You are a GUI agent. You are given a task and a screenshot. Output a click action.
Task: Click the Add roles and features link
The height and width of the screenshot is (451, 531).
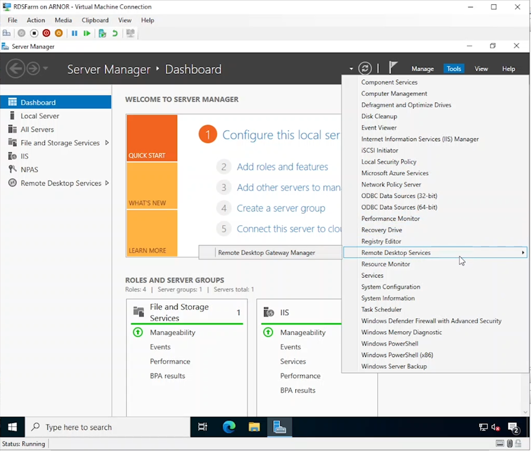coord(283,166)
